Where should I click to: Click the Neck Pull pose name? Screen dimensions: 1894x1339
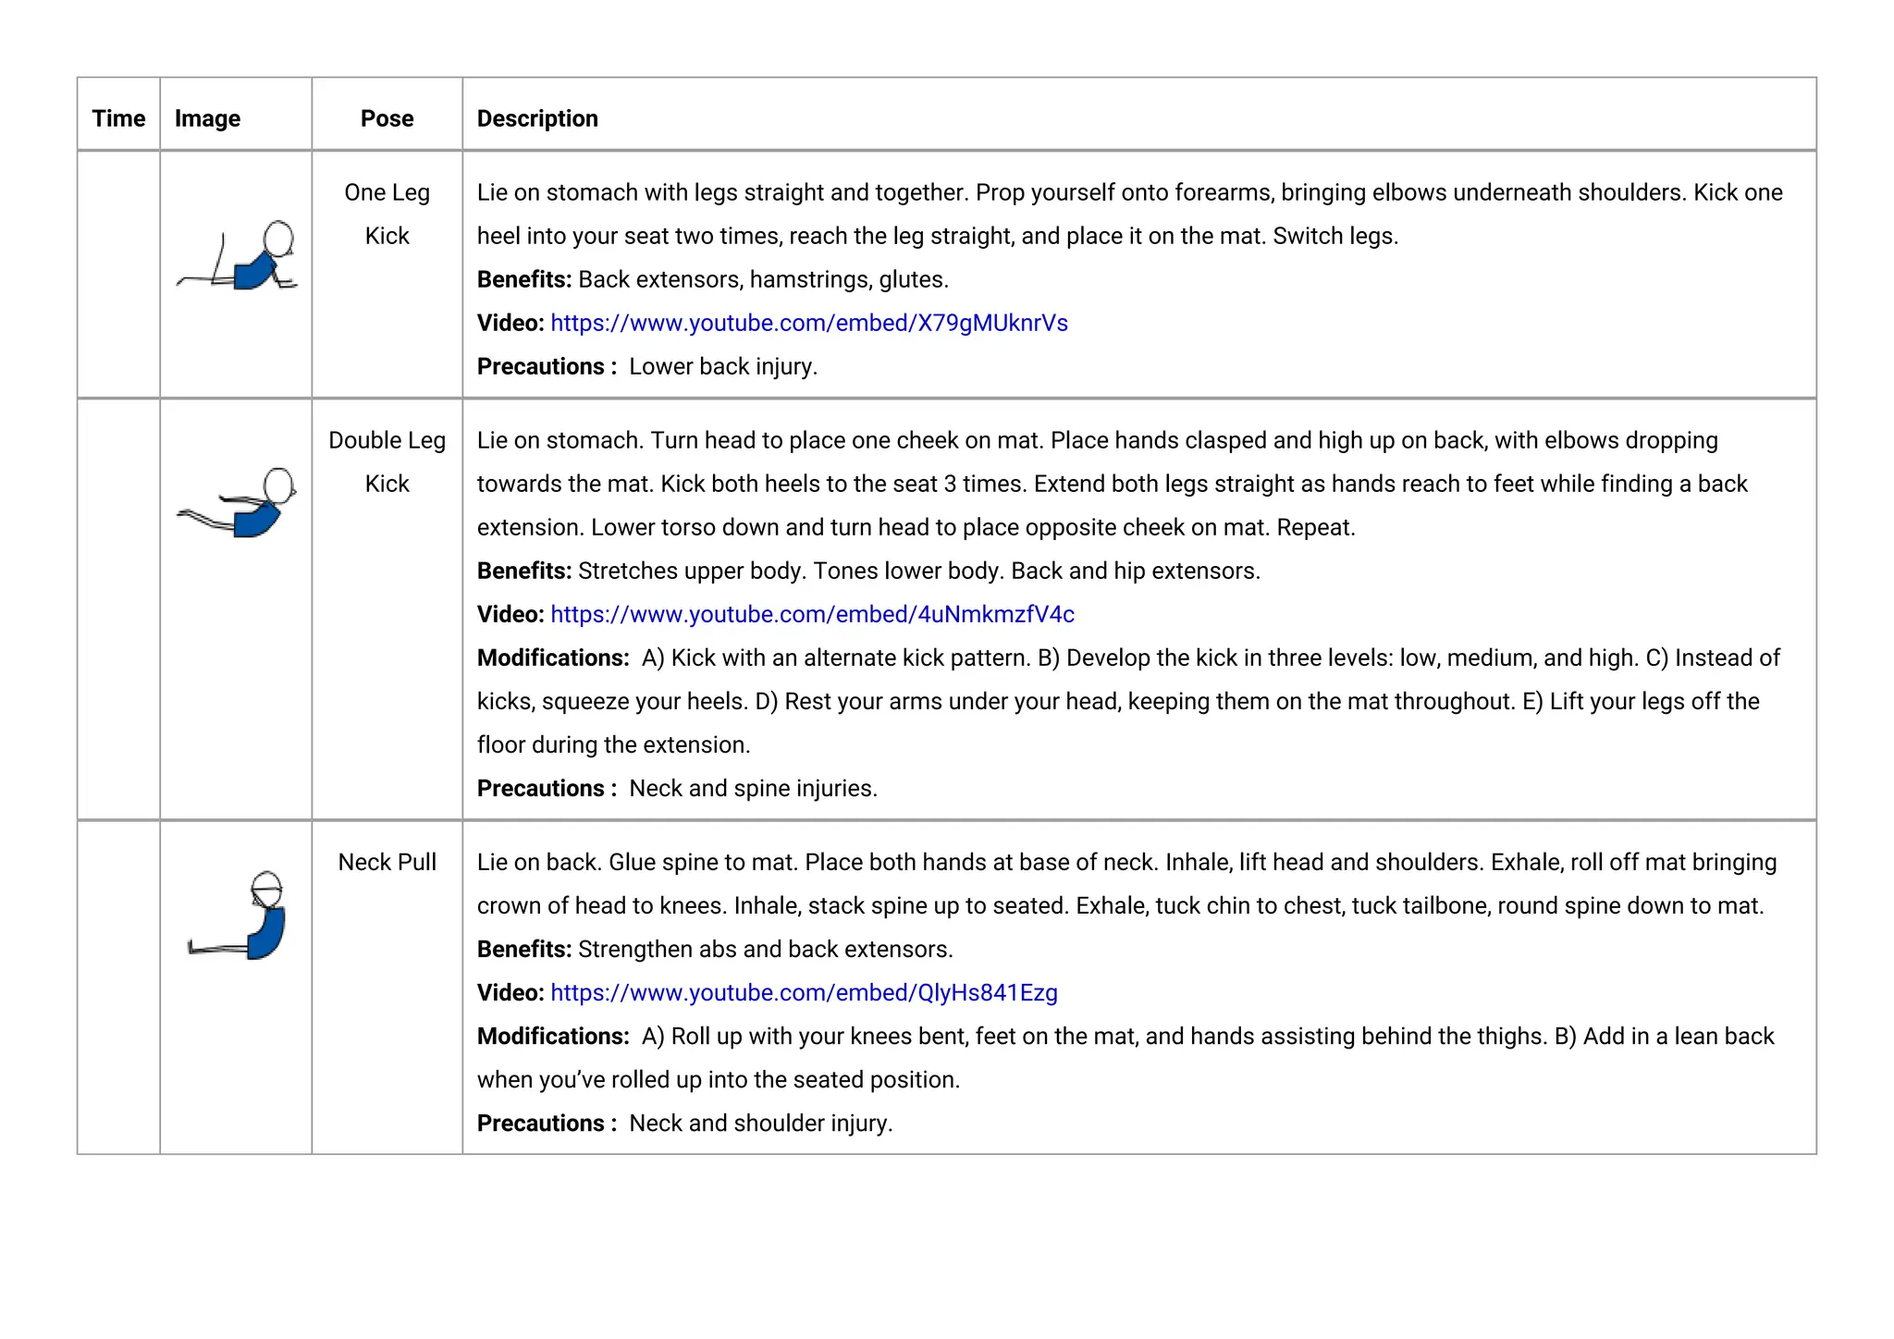point(387,862)
